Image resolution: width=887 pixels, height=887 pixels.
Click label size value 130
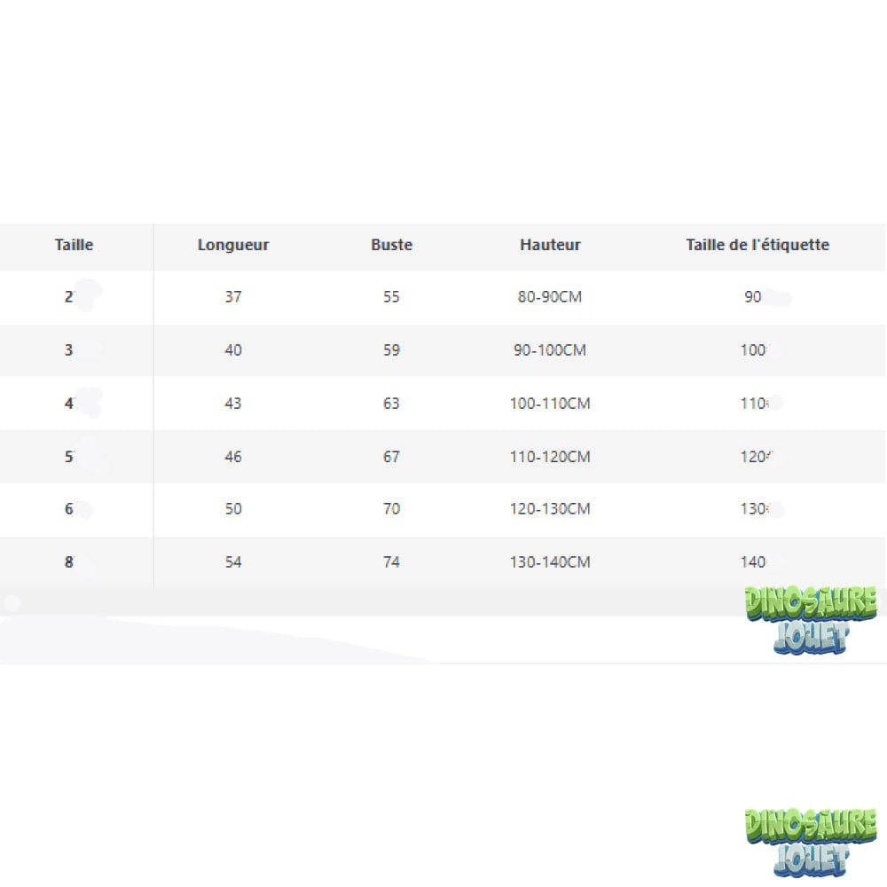[753, 509]
